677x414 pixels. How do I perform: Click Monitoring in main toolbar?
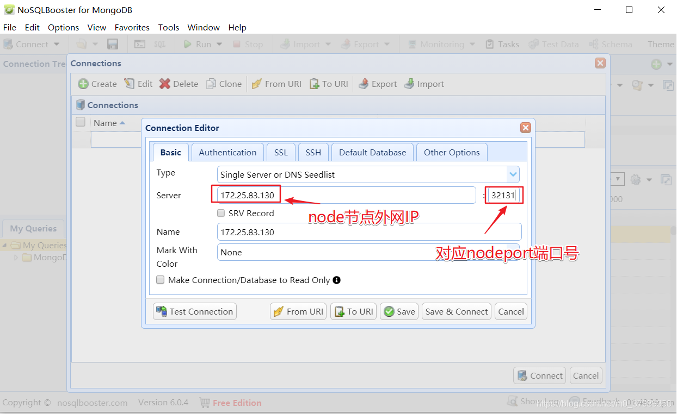pyautogui.click(x=435, y=44)
